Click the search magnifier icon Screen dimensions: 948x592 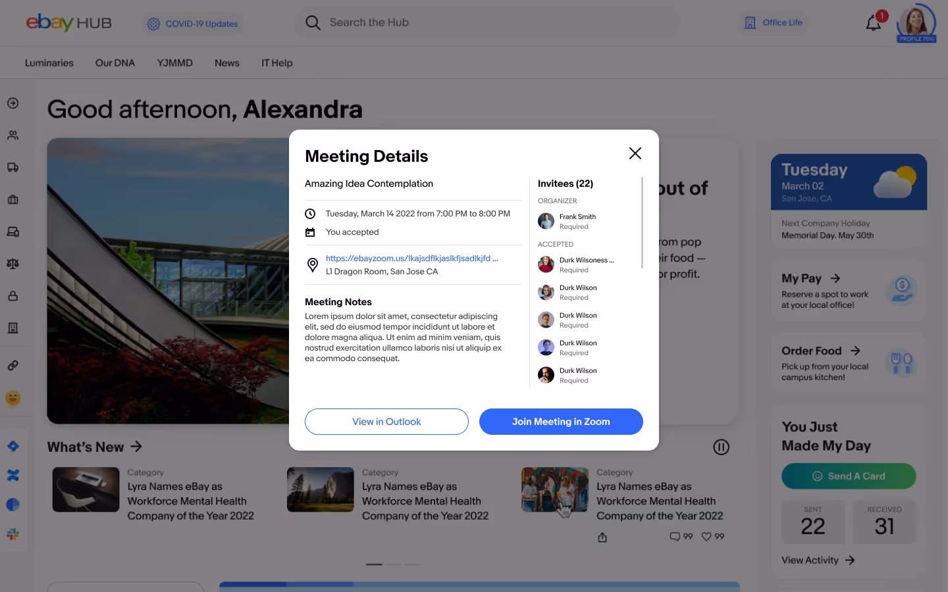point(313,23)
